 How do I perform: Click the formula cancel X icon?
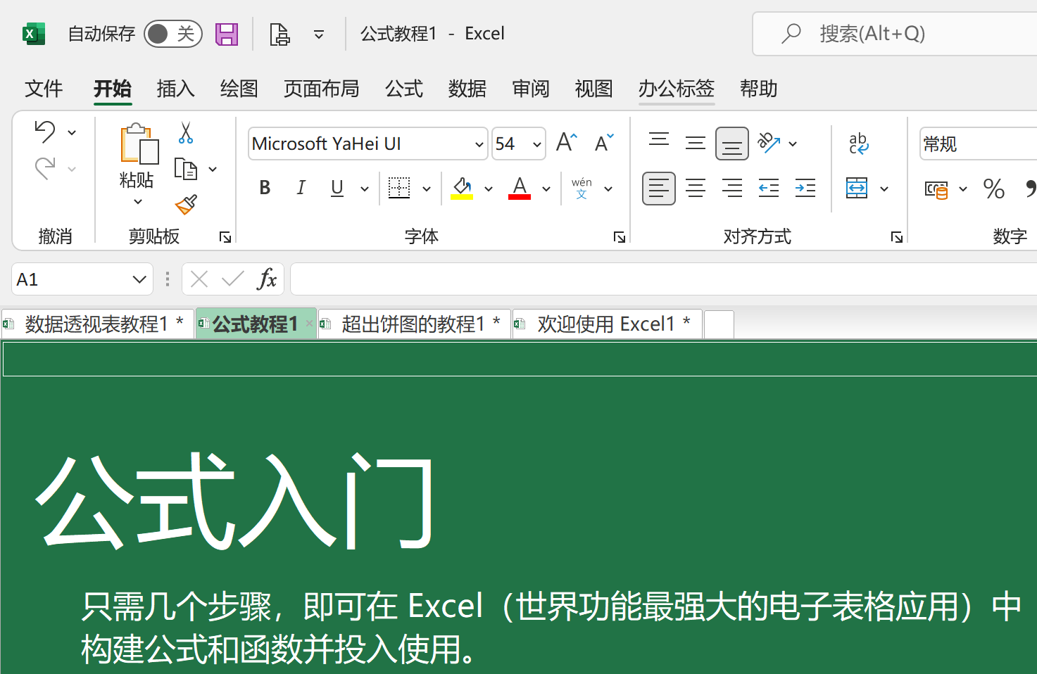pyautogui.click(x=199, y=280)
